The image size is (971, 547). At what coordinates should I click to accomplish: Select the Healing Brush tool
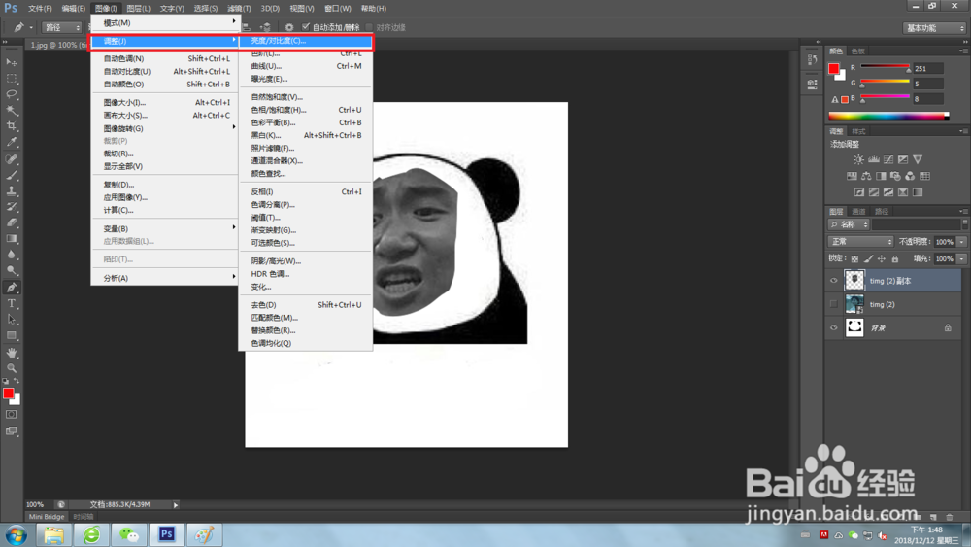tap(11, 159)
